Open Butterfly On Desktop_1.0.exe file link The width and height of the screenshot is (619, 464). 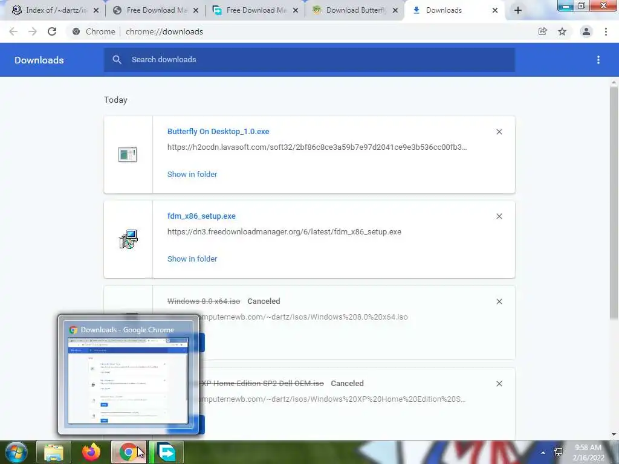tap(218, 131)
